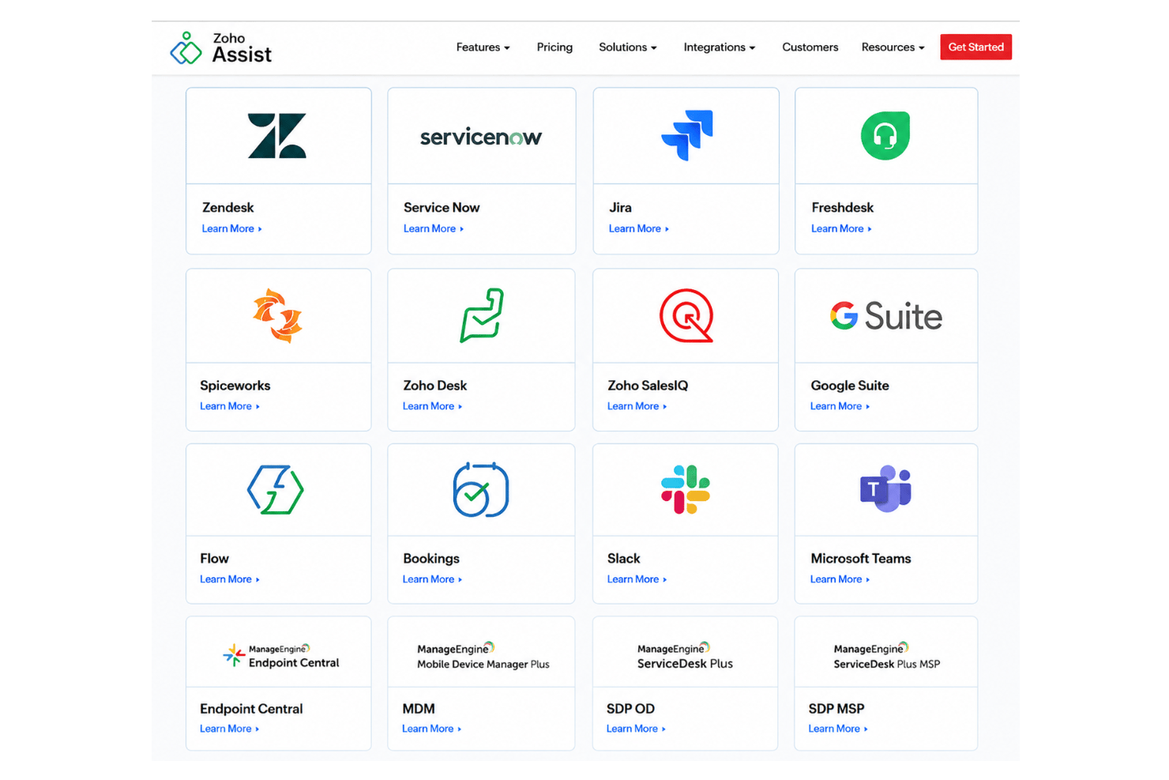Click the Google Suite card title
The width and height of the screenshot is (1169, 780).
click(x=850, y=386)
